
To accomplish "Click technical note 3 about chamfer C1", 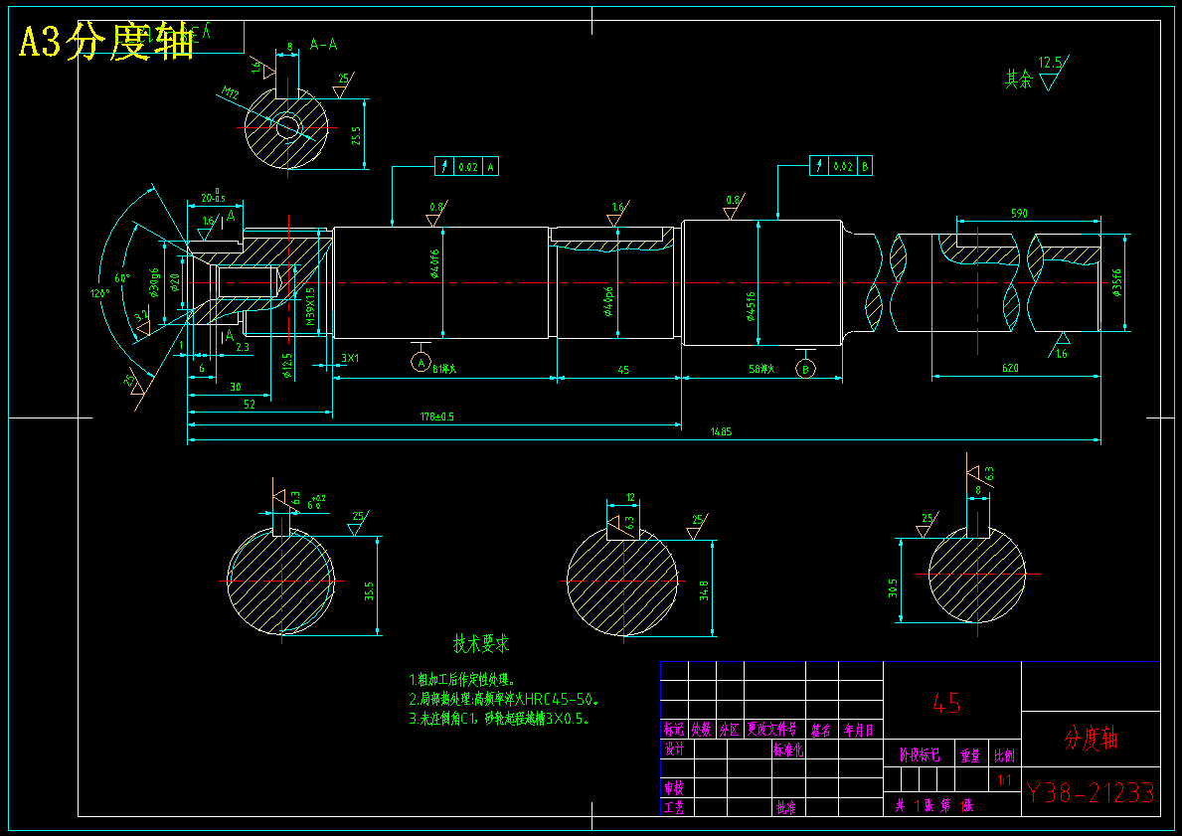I will [x=499, y=719].
